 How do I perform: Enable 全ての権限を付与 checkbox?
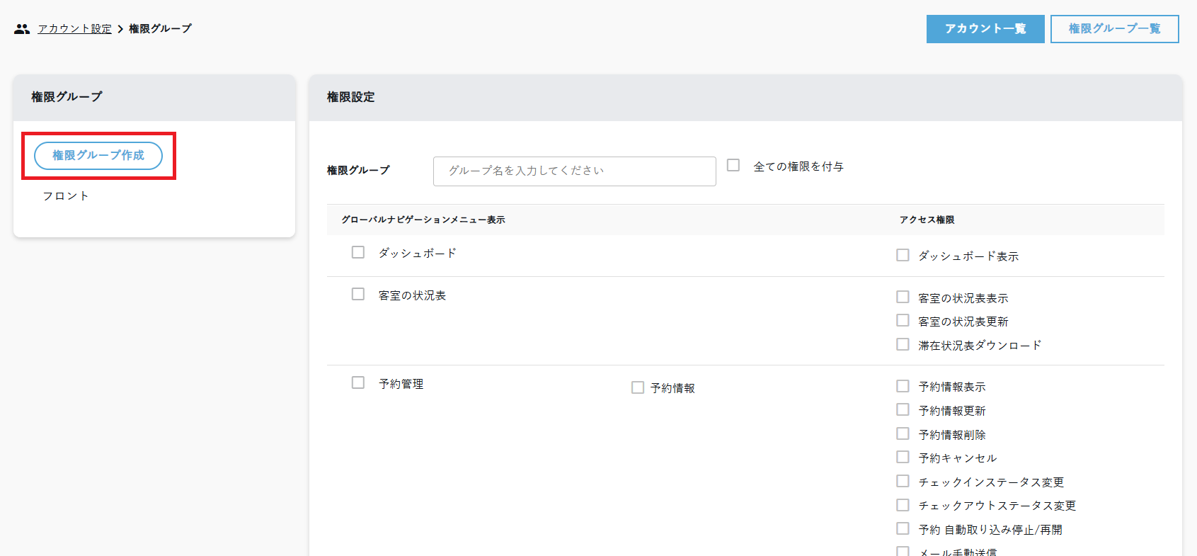click(x=733, y=165)
